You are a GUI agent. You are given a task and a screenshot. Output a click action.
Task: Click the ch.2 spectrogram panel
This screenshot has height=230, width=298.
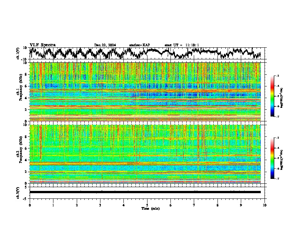tap(145, 154)
